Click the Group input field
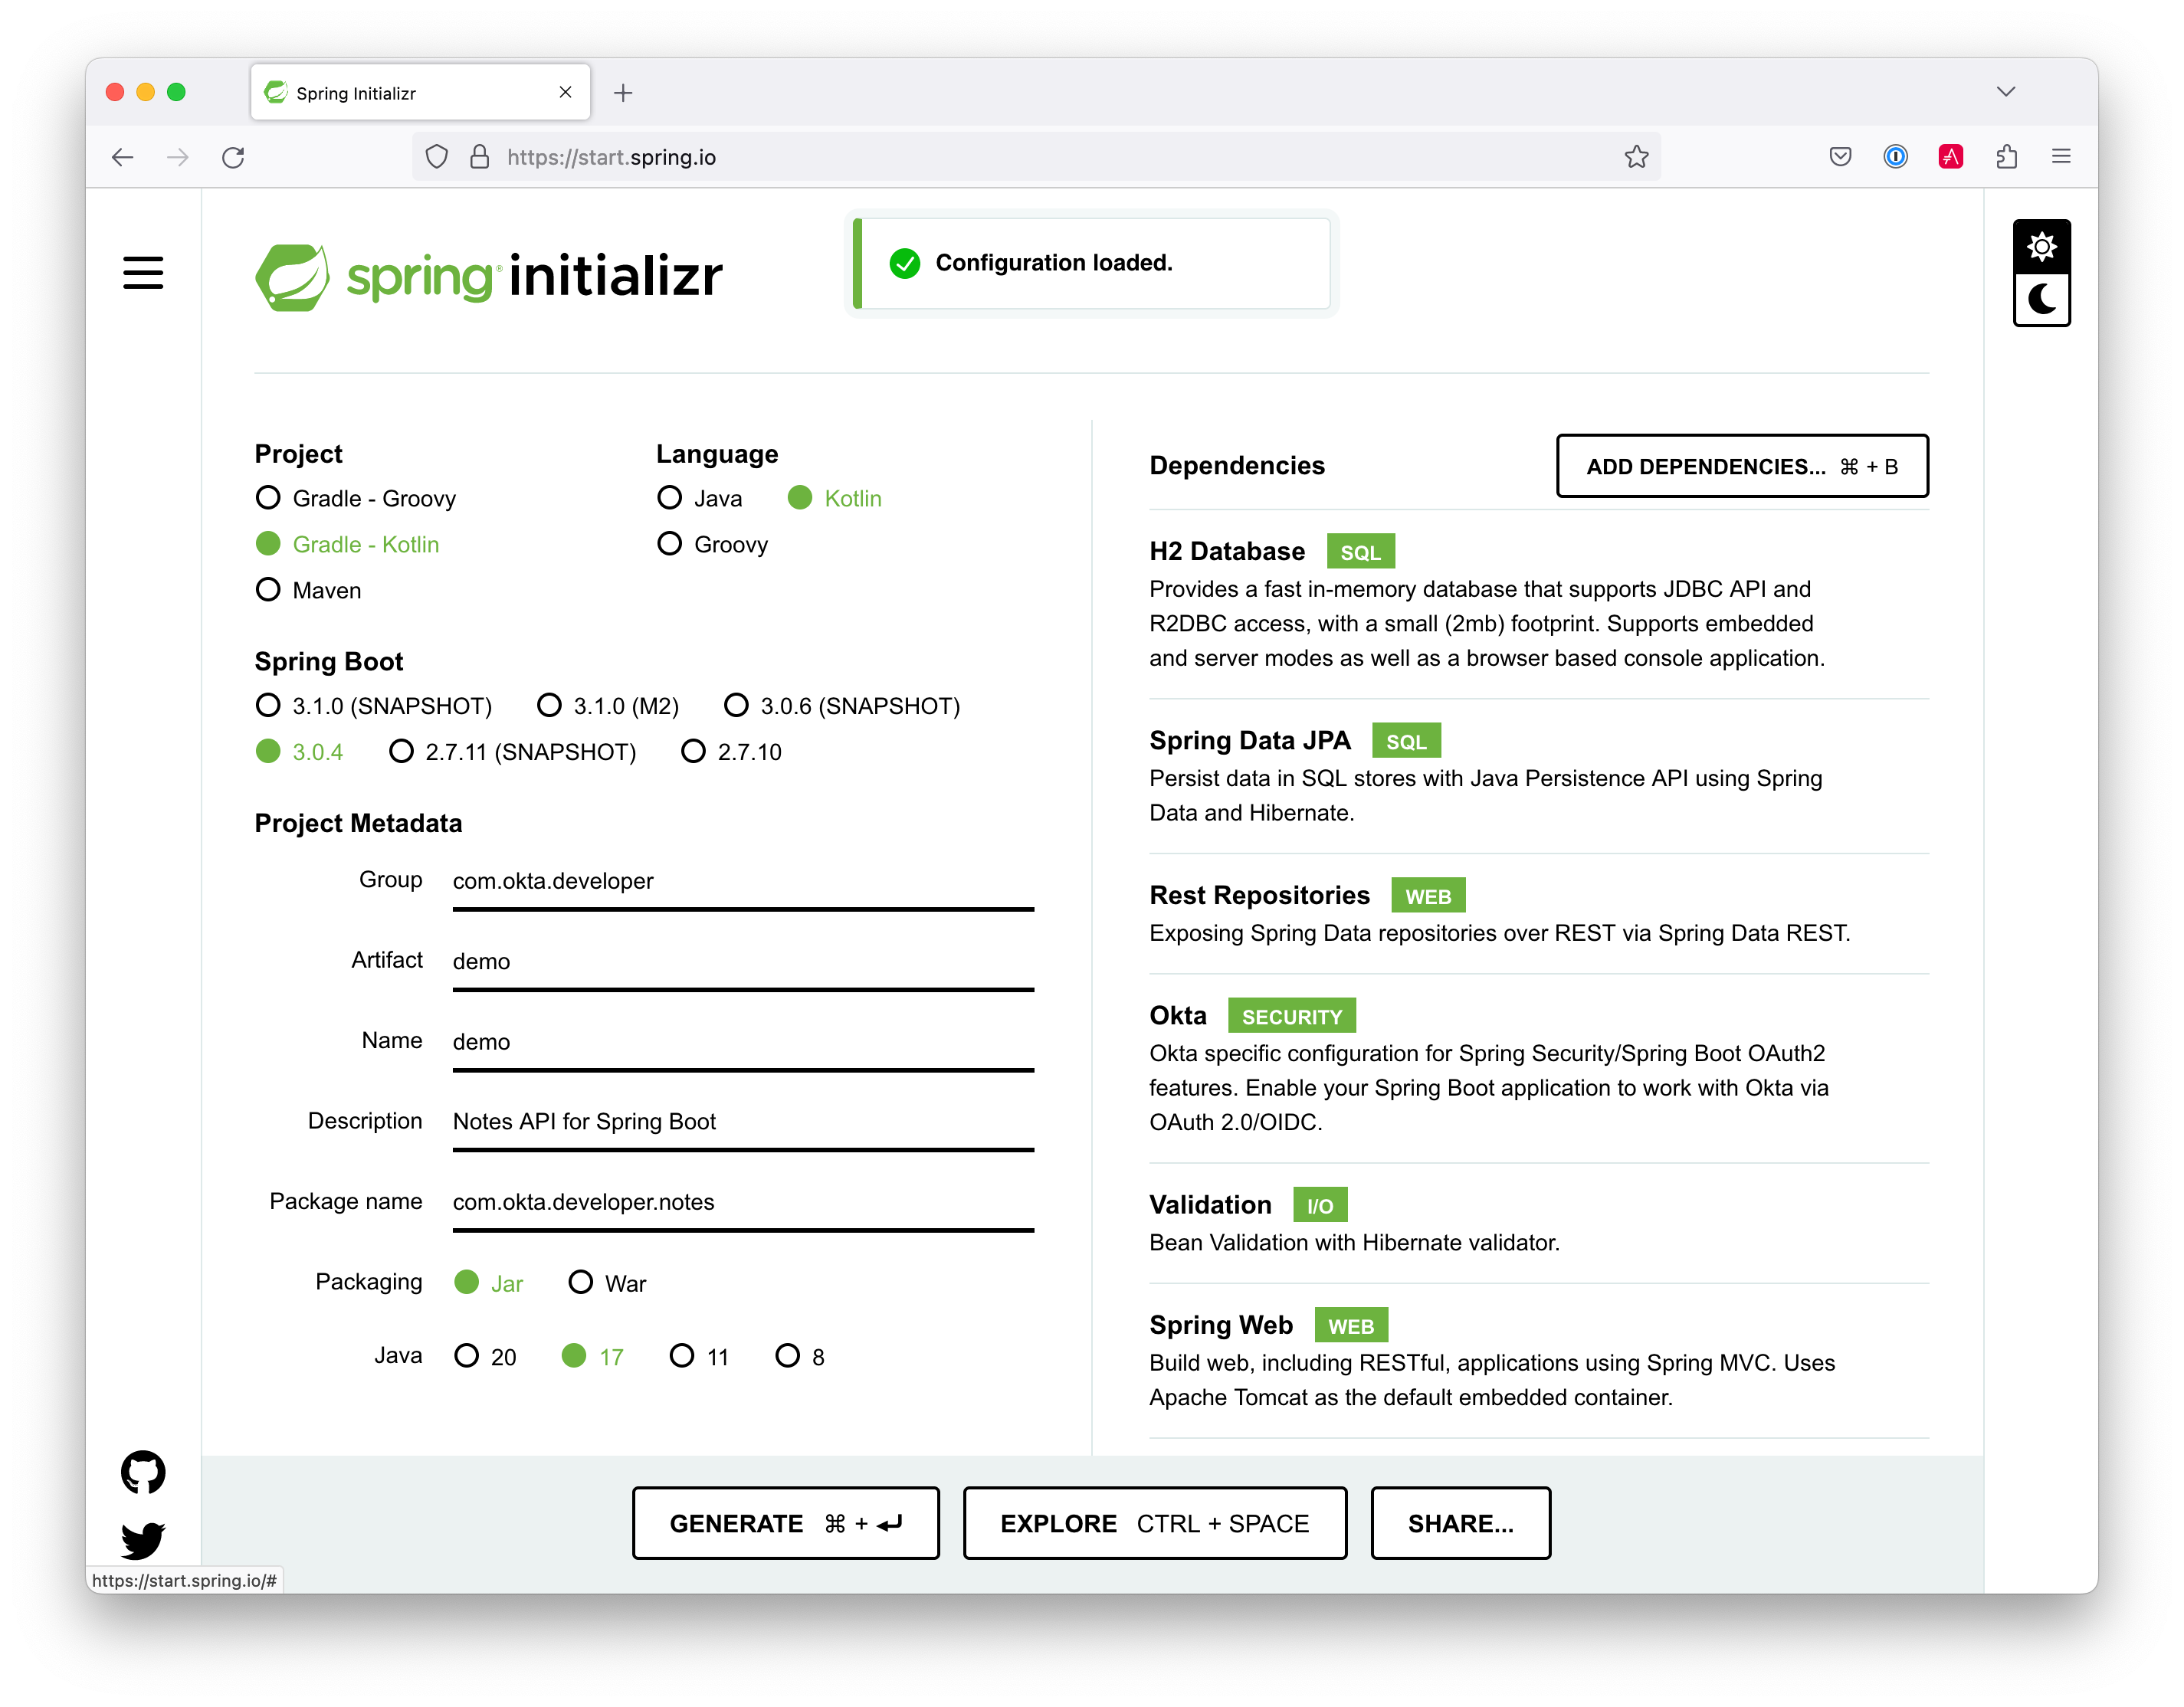Image resolution: width=2184 pixels, height=1707 pixels. [743, 882]
